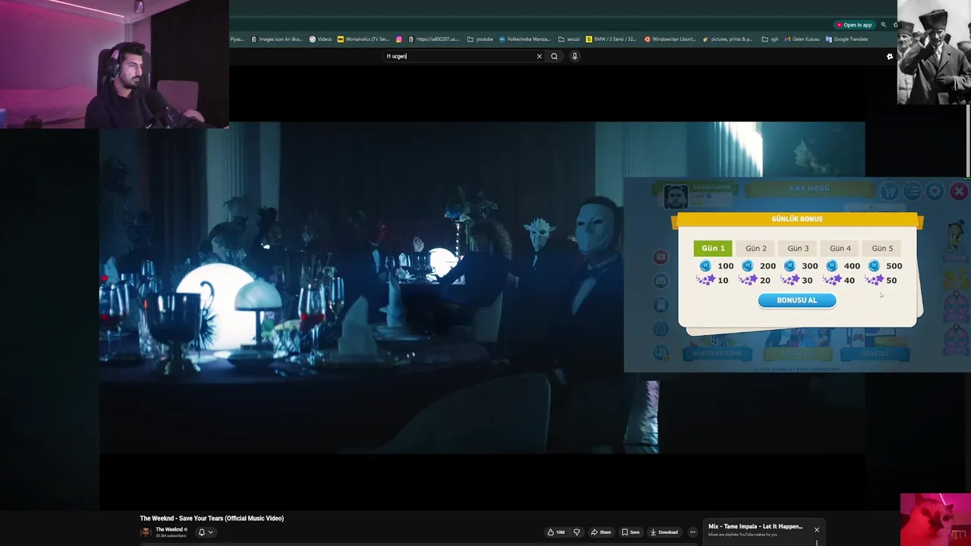Open the Google Translate bookmark
Screen dimensions: 971x546
[x=847, y=39]
